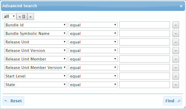186x109 pixels.
Task: Open operator dropdown for Release Unit row
Action: click(93, 42)
